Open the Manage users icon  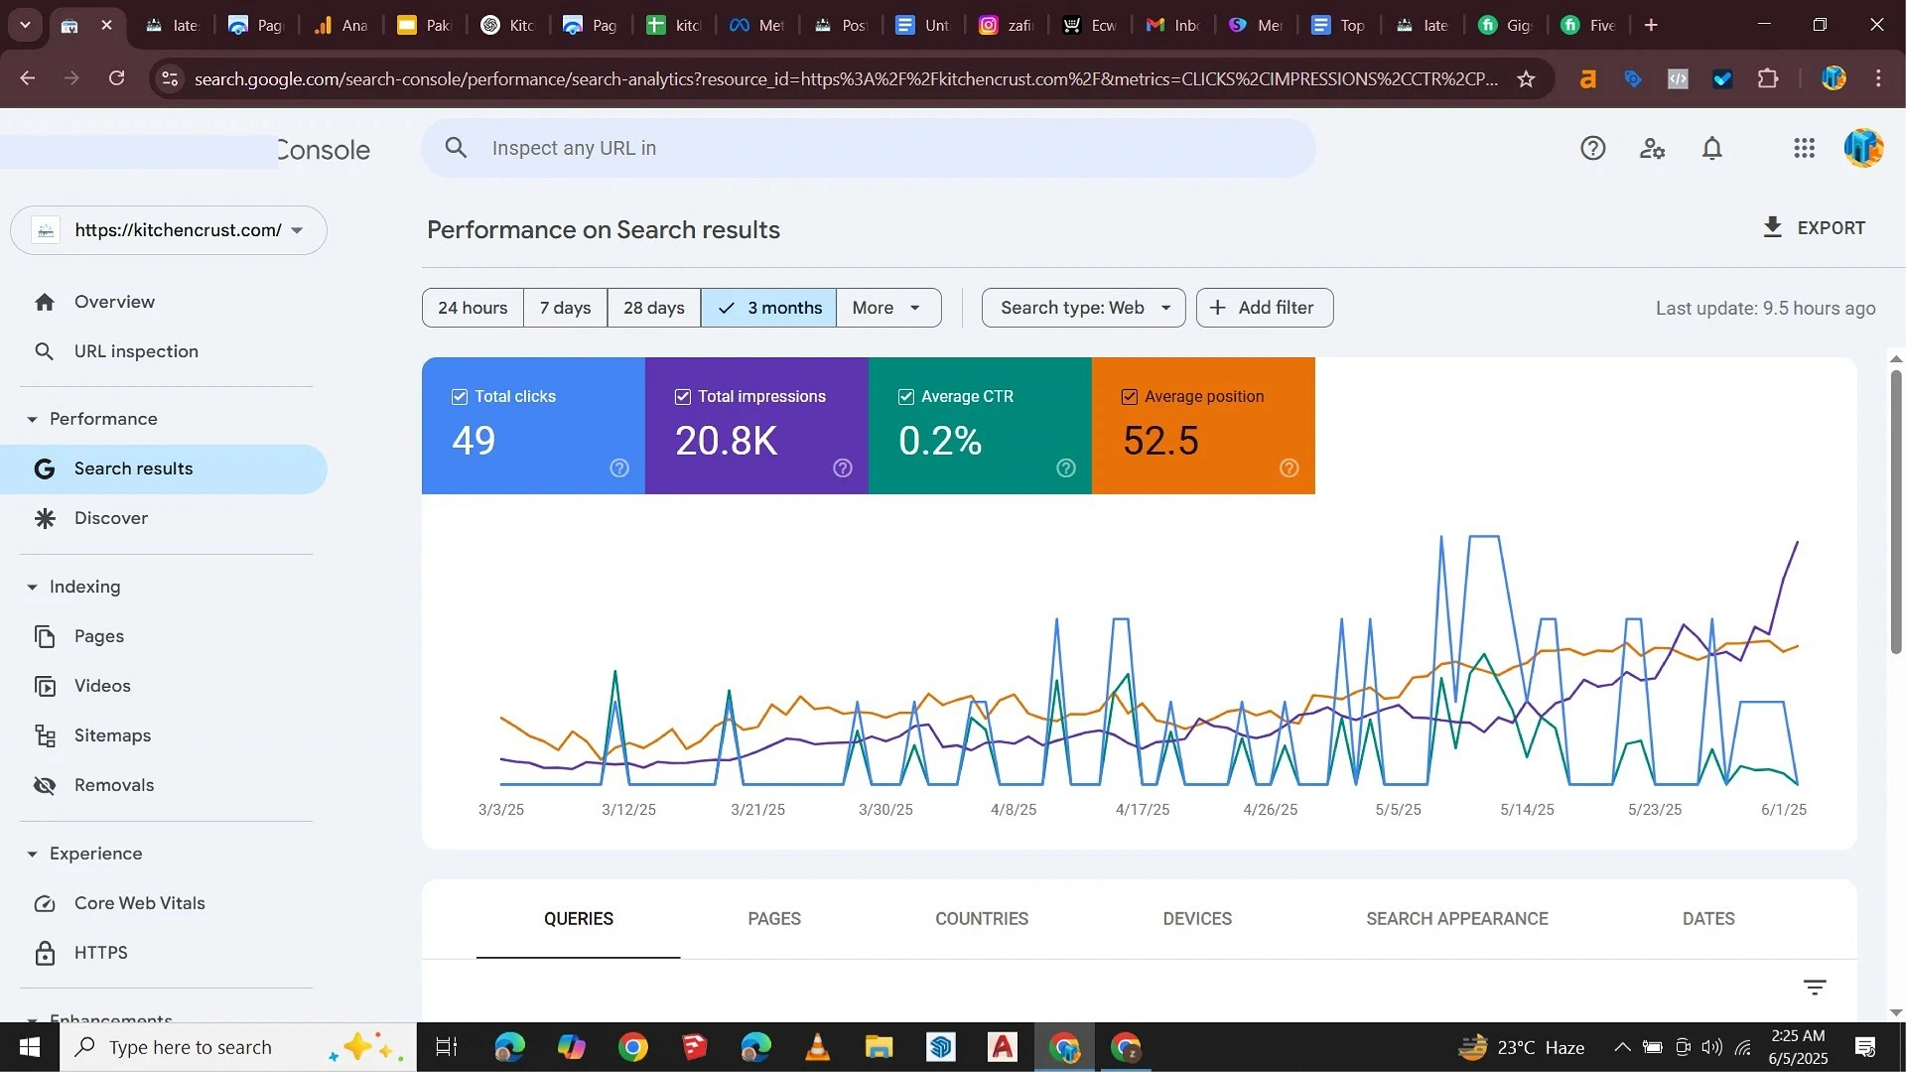[x=1652, y=149]
